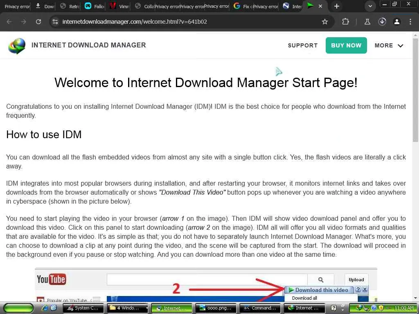419x314 pixels.
Task: Open the Chrome Labs flask icon
Action: click(367, 22)
